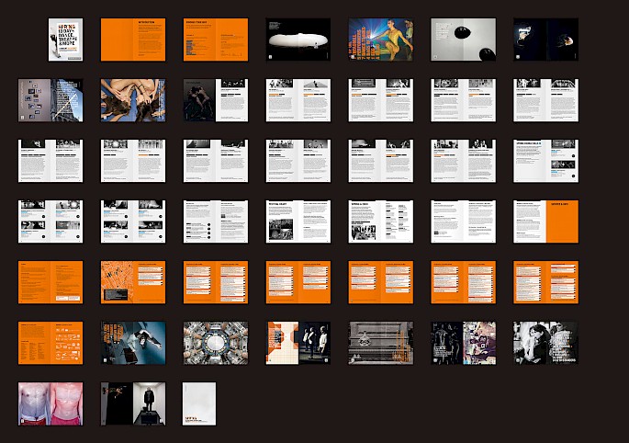
Task: Click the orange icons spread in sixth row
Action: click(x=51, y=343)
